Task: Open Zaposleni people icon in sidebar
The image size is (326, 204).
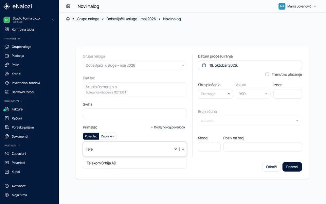Action: tap(7, 154)
